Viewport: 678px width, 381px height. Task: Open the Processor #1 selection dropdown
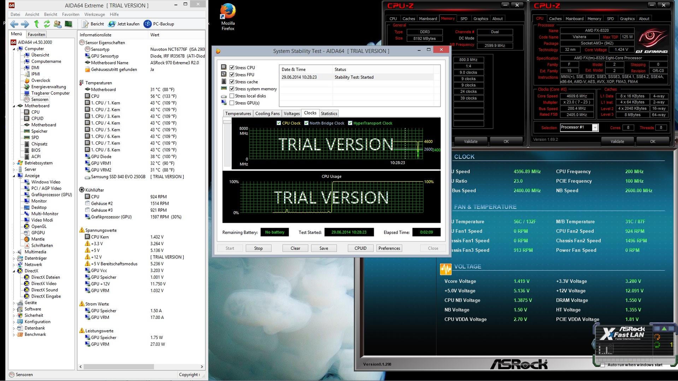click(595, 127)
